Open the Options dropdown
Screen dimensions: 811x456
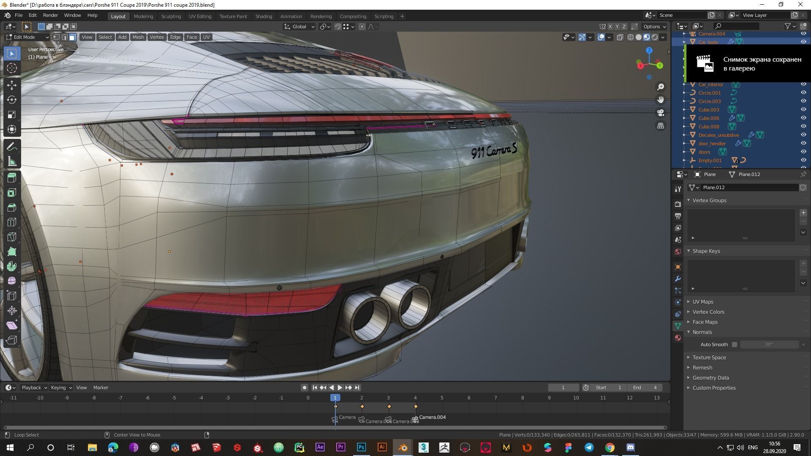654,27
